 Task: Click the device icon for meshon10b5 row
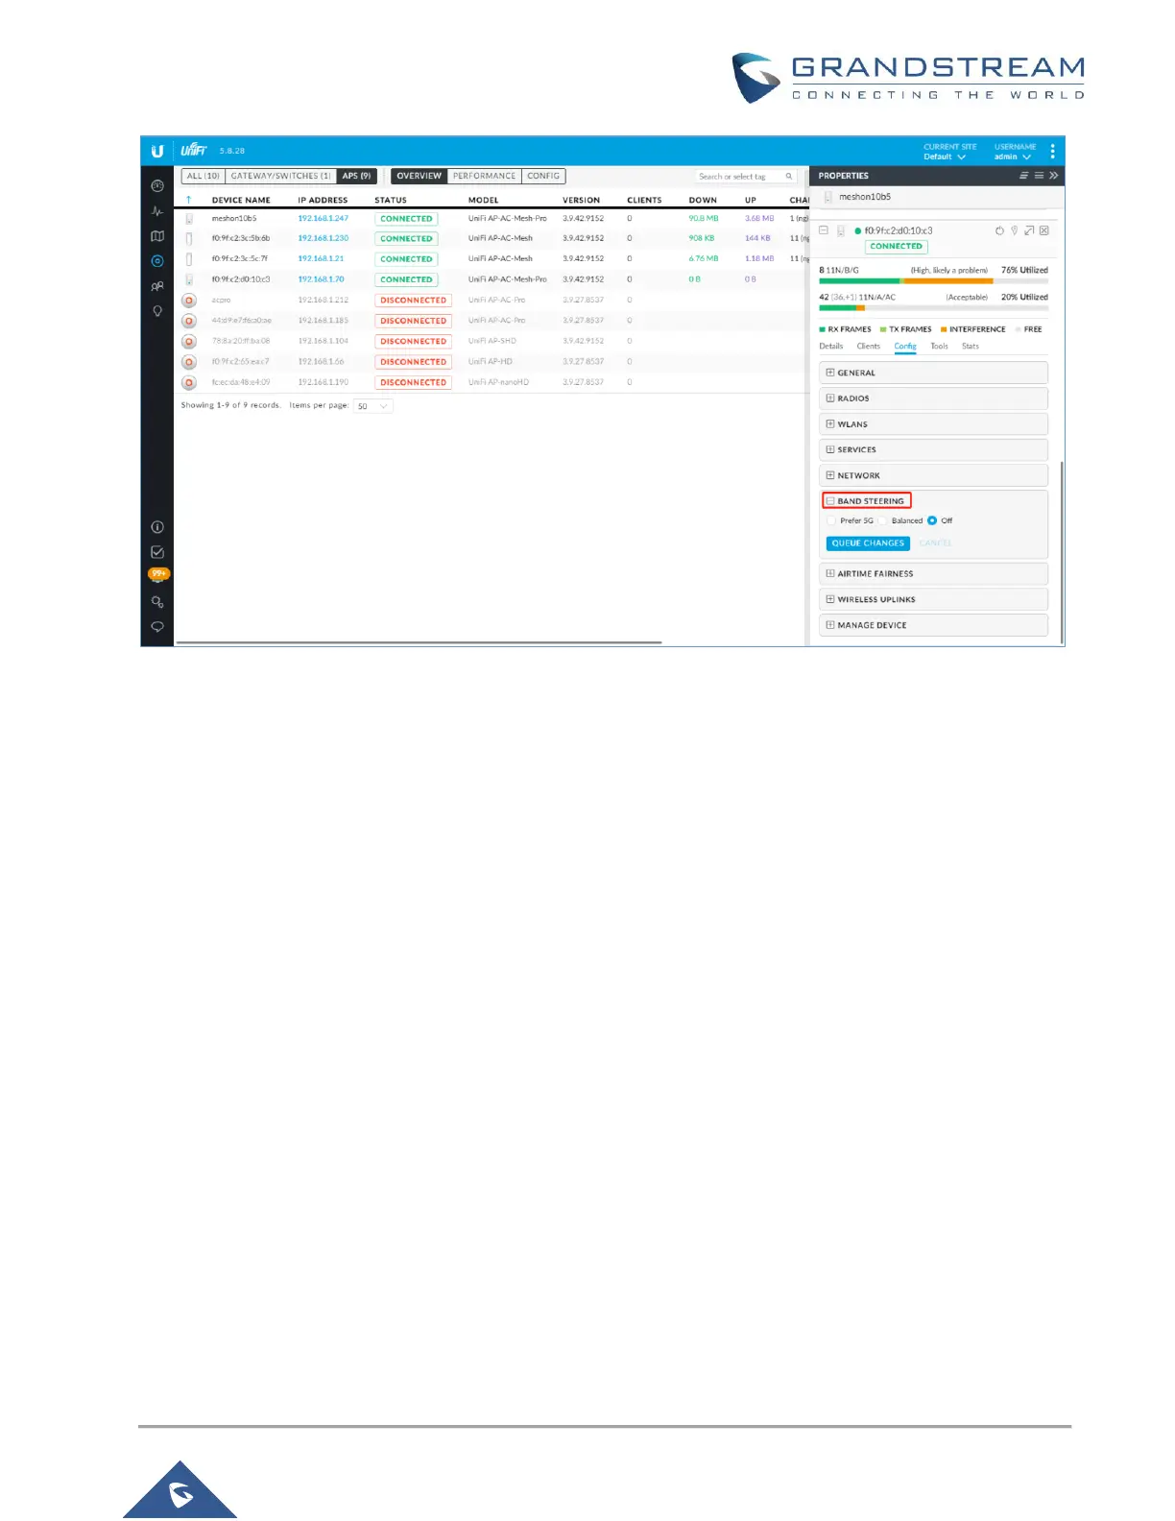[x=189, y=219]
